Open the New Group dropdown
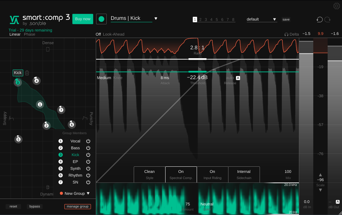This screenshot has width=342, height=215. click(88, 193)
